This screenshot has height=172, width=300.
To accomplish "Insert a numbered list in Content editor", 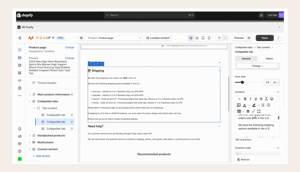I will [x=263, y=105].
